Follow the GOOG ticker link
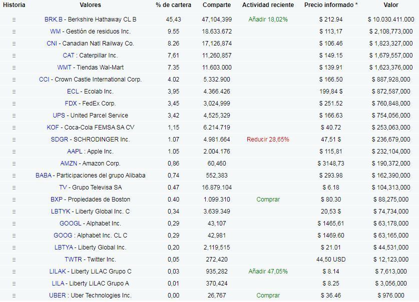The height and width of the screenshot is (302, 419). (63, 235)
